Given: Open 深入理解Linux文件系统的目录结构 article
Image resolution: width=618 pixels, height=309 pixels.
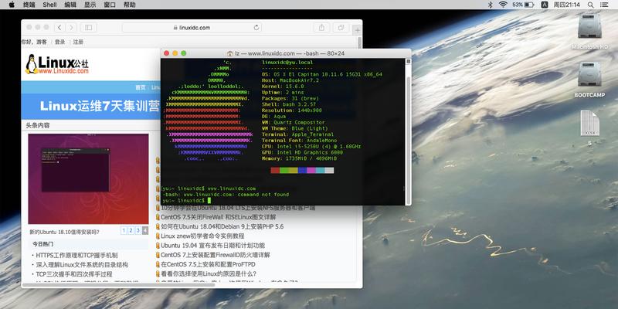Looking at the screenshot, I should [x=82, y=265].
